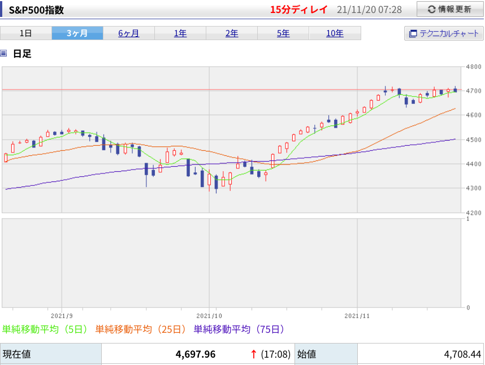Click the window icon on テクニカルチャート
Screen dimensions: 485x365
pos(413,34)
